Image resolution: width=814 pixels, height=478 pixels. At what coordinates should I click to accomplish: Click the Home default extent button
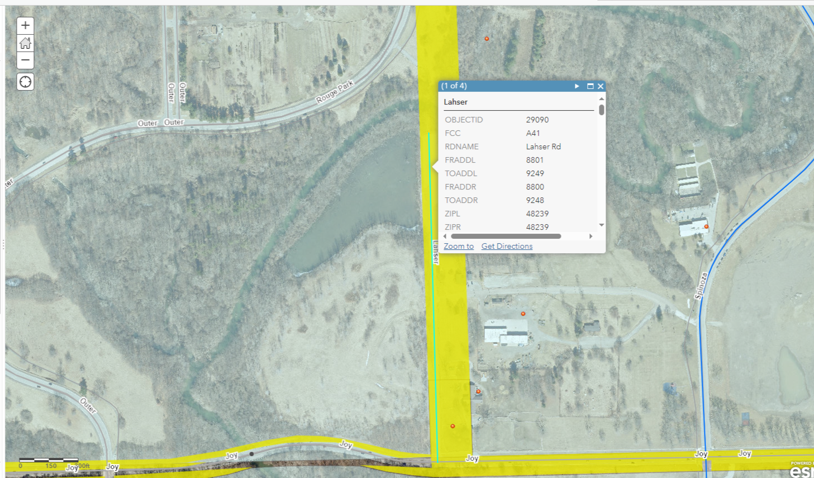click(x=25, y=43)
